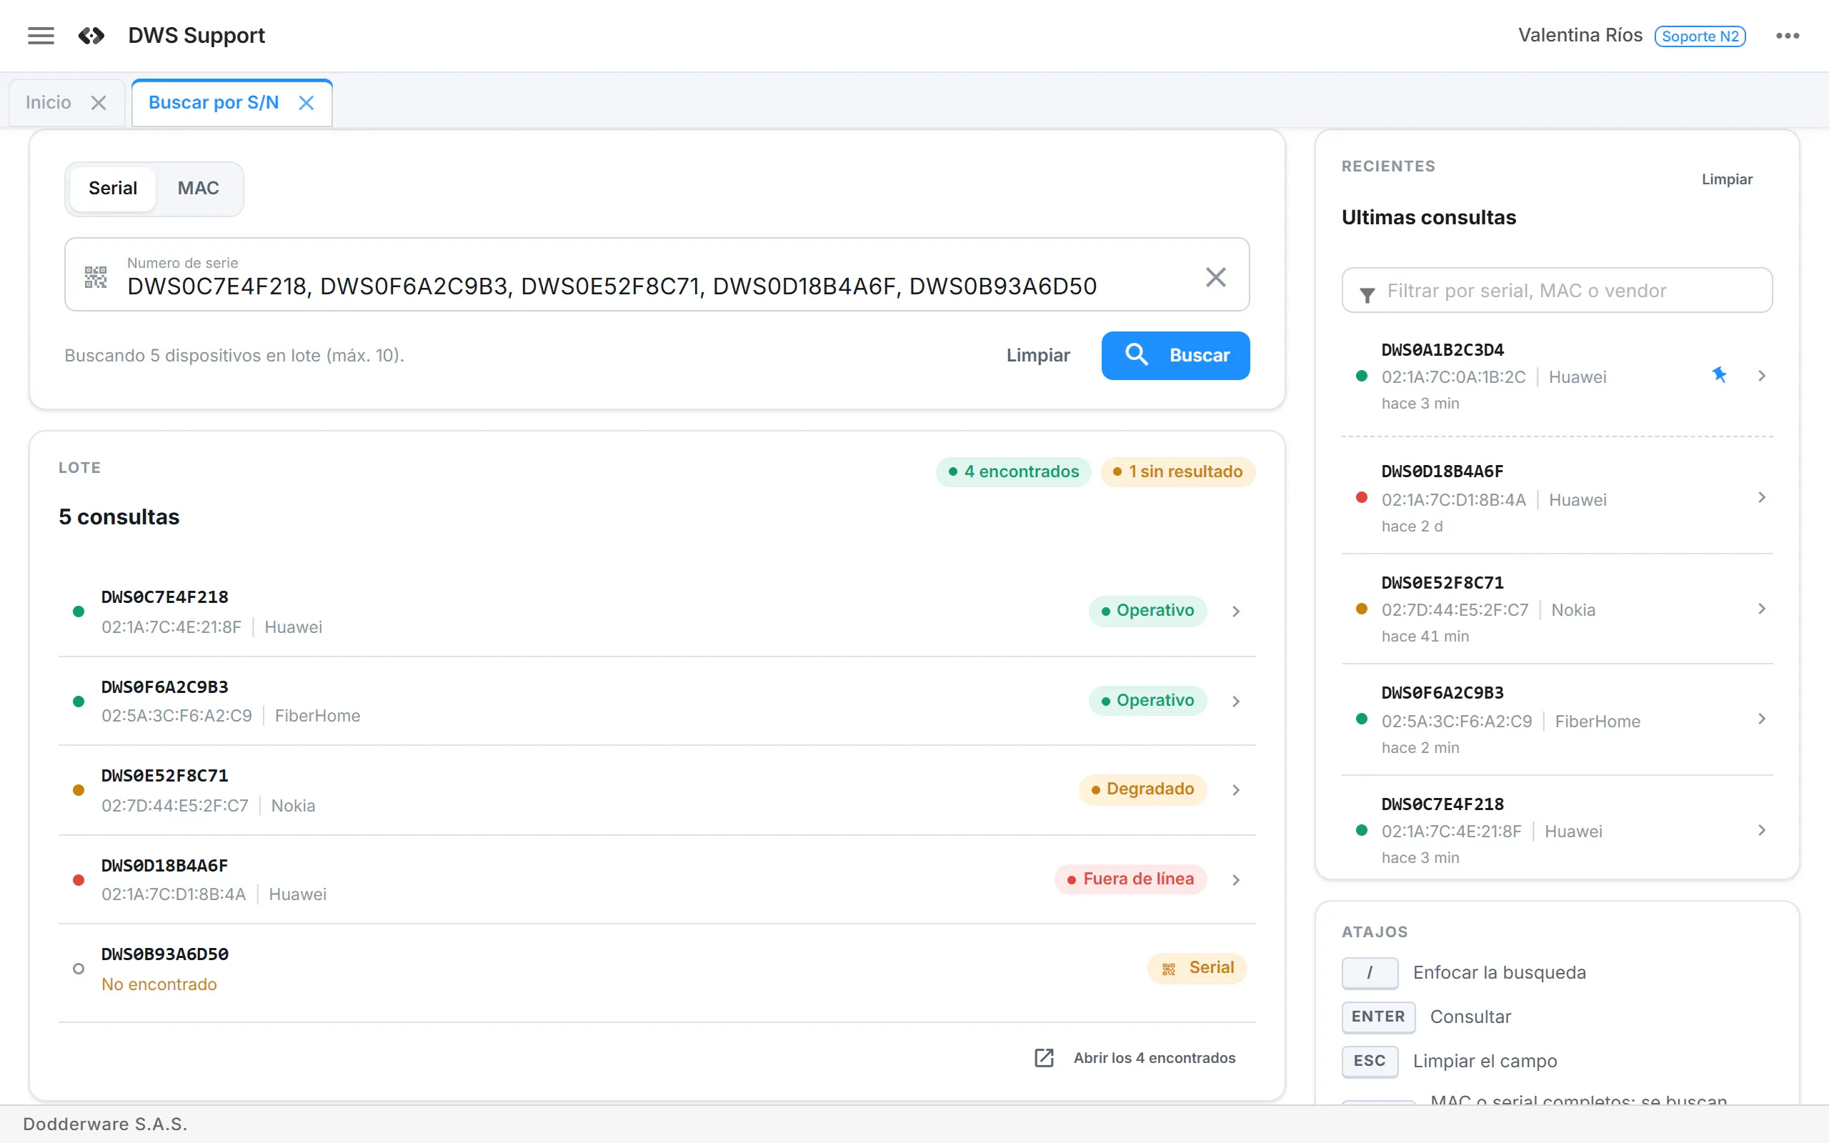Switch to the Inicio tab
1829x1143 pixels.
click(49, 103)
